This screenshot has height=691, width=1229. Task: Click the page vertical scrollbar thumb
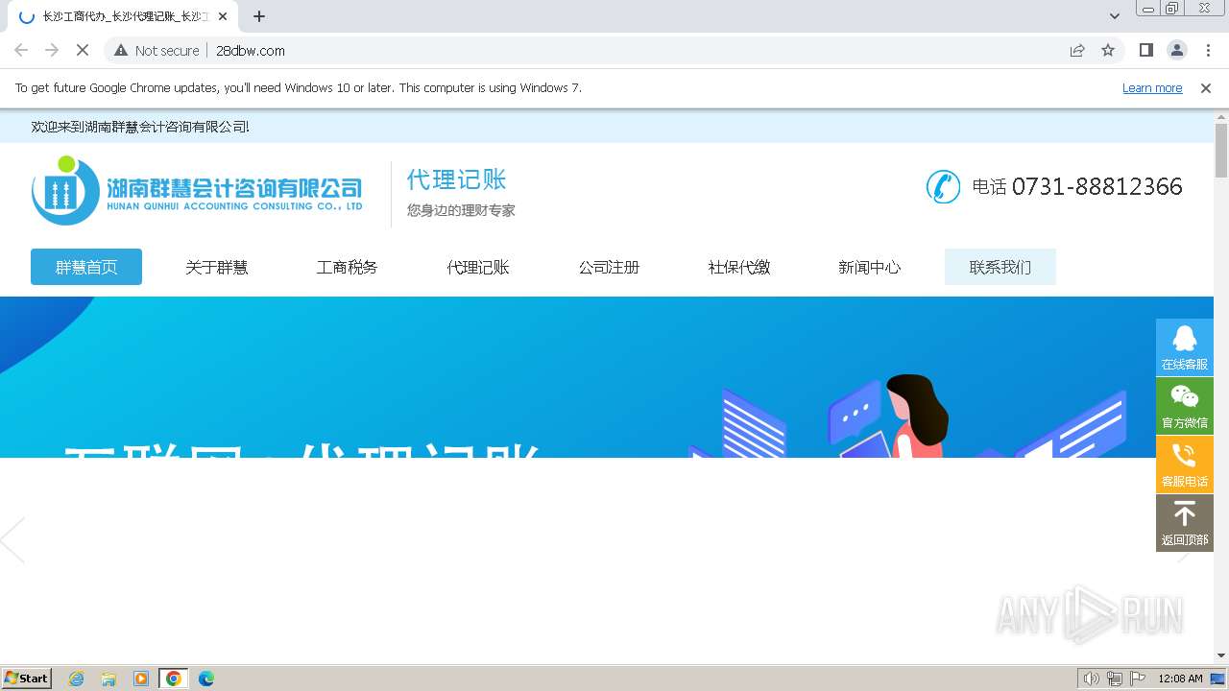(x=1221, y=151)
